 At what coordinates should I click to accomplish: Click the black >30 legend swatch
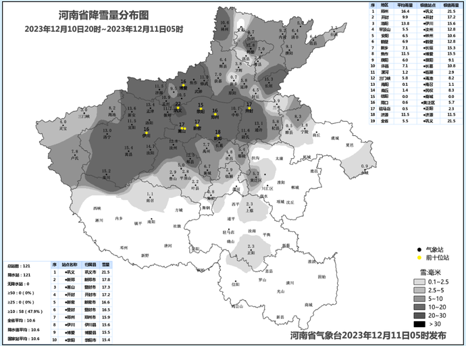421,324
